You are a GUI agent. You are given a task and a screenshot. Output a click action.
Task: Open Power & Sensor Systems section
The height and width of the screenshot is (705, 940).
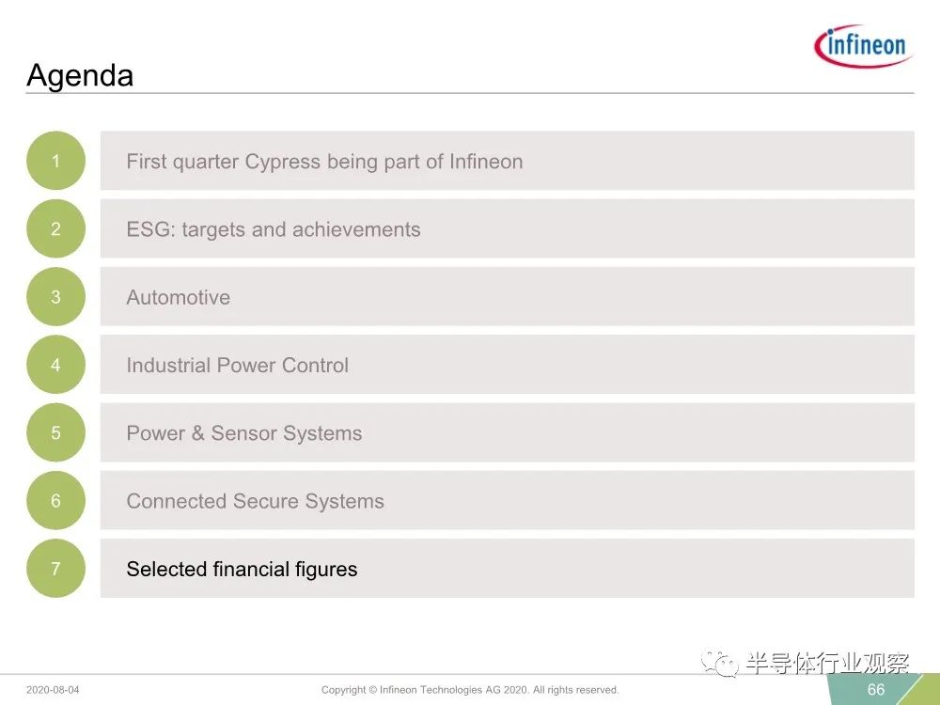[x=508, y=432]
